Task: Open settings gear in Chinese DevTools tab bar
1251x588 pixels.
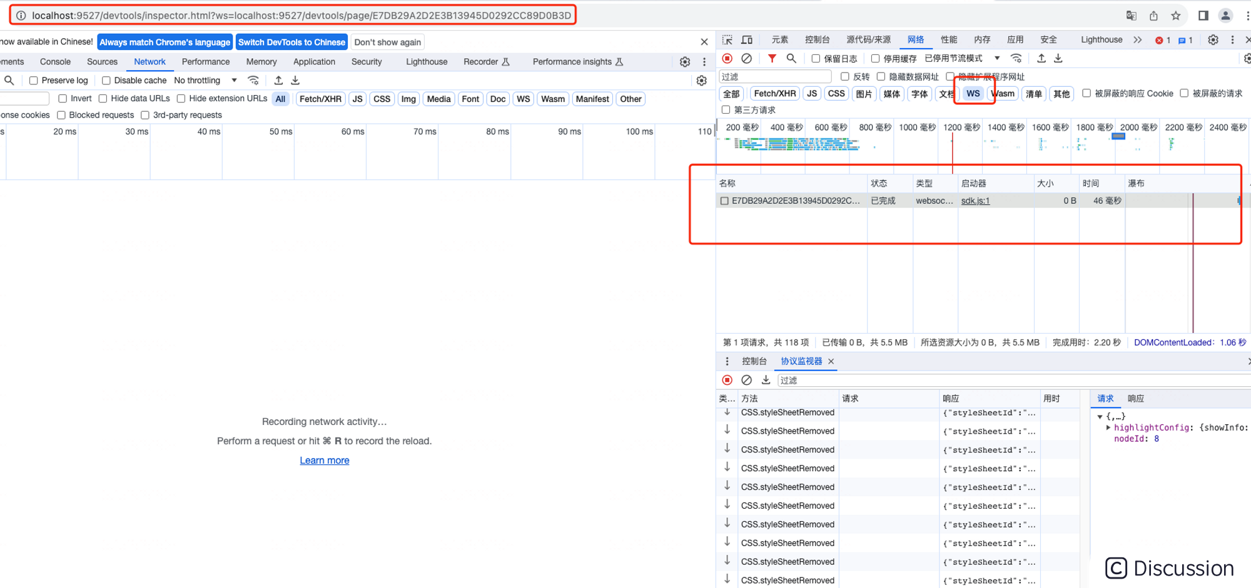Action: [1213, 40]
